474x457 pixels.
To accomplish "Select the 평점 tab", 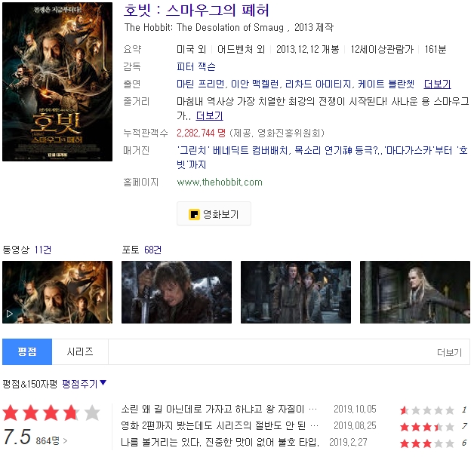I will [x=27, y=351].
